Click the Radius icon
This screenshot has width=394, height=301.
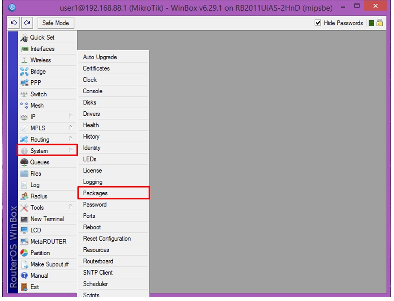(x=24, y=196)
